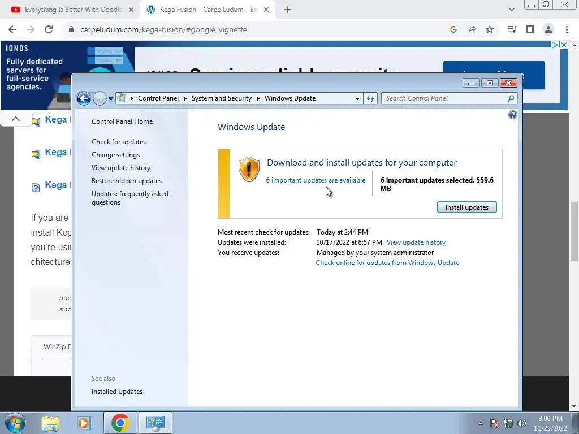Open Windows Explorer from taskbar

(x=50, y=423)
